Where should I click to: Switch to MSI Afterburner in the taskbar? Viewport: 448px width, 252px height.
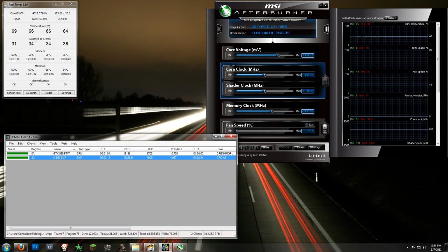180,247
